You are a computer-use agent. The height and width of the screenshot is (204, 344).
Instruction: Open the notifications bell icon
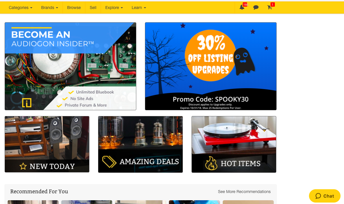[x=242, y=8]
